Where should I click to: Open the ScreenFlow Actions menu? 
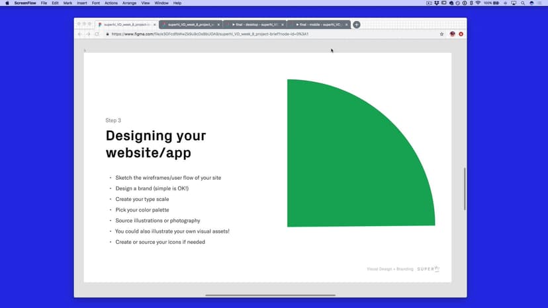[111, 3]
